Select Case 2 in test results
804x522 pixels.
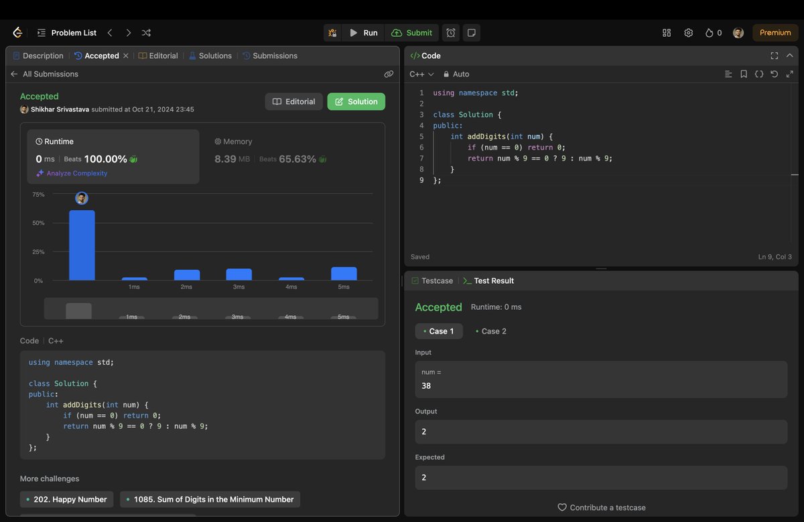(x=490, y=331)
